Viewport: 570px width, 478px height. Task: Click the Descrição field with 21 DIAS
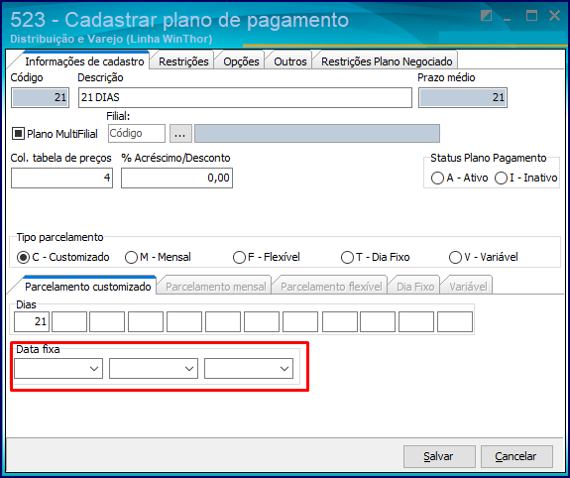[x=245, y=97]
